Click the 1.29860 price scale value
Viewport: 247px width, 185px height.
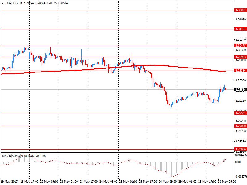tap(241, 60)
